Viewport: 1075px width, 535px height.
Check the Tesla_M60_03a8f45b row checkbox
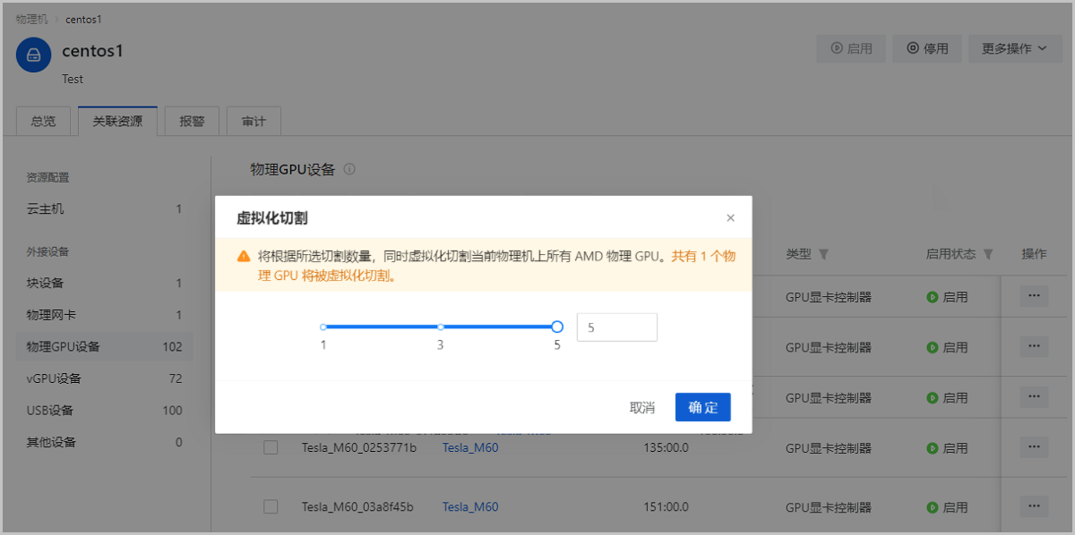[x=271, y=506]
